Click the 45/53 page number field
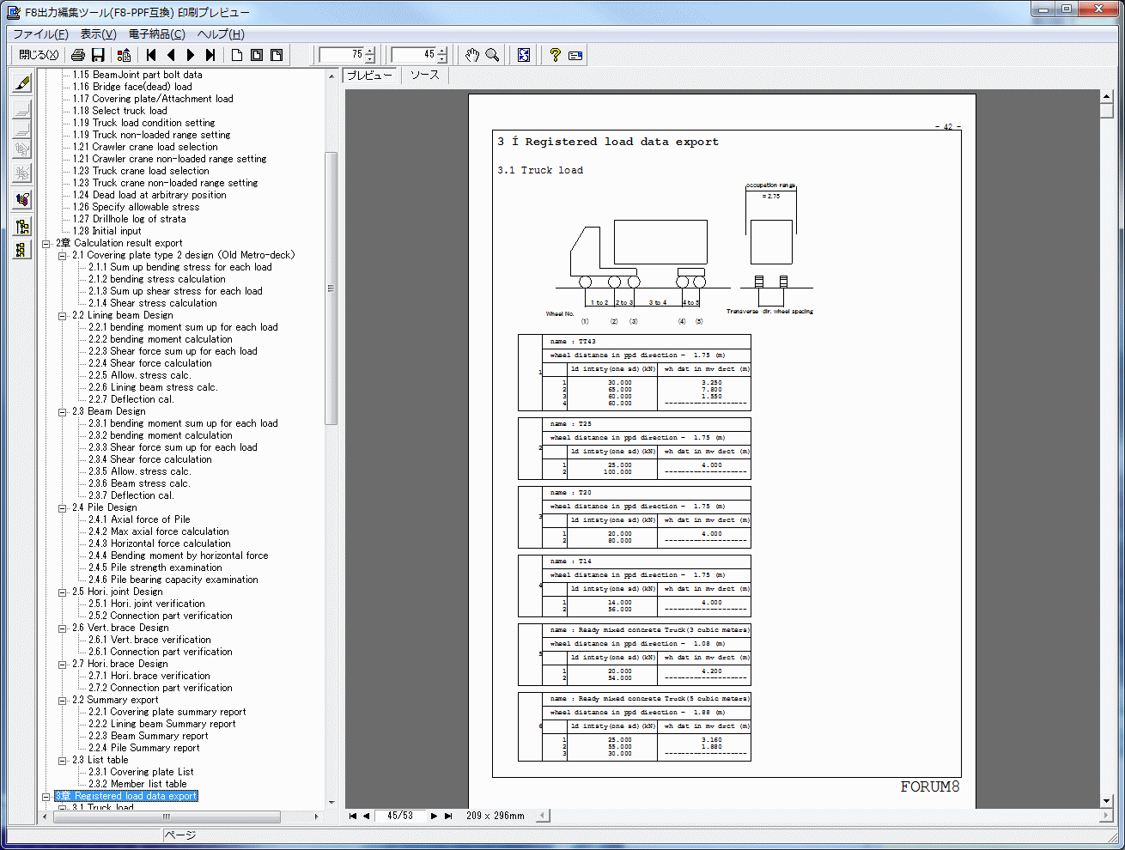This screenshot has height=850, width=1125. pyautogui.click(x=400, y=816)
